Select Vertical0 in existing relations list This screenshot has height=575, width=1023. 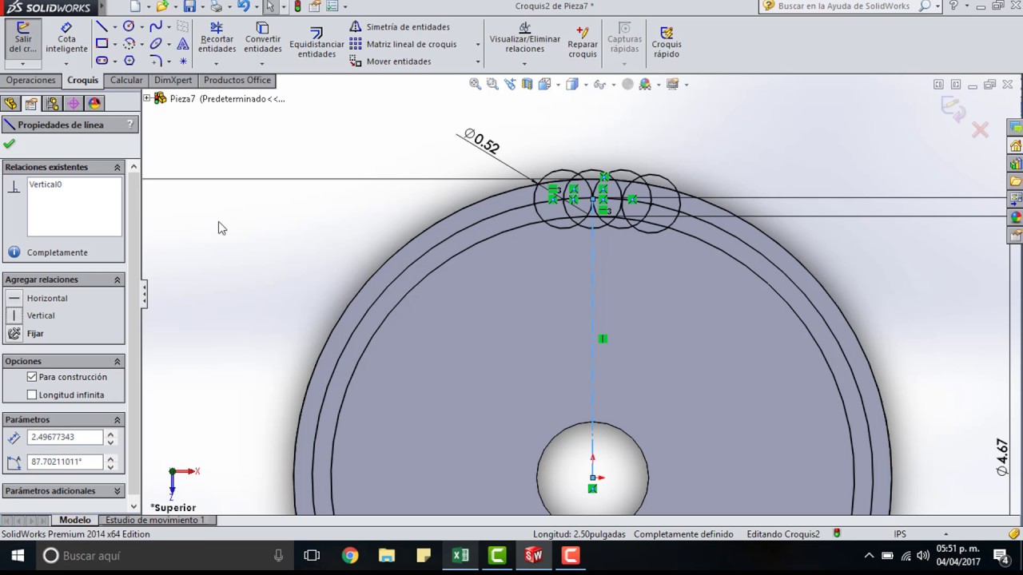tap(45, 184)
